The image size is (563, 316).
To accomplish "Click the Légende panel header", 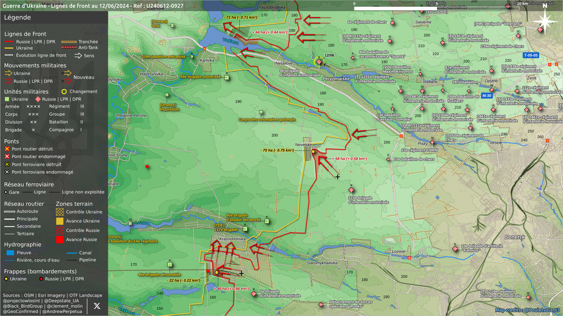I will (18, 17).
